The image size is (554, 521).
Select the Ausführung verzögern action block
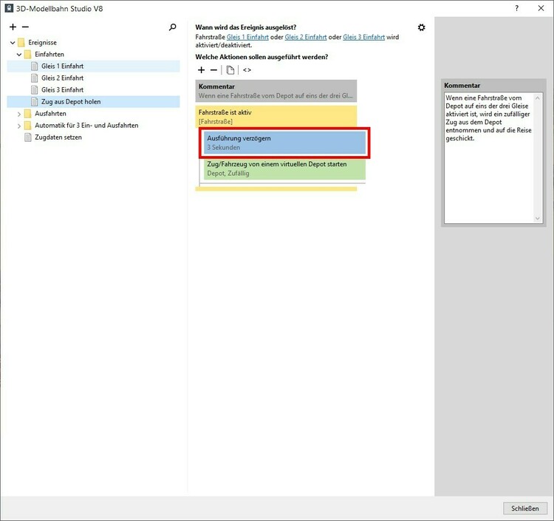click(284, 143)
